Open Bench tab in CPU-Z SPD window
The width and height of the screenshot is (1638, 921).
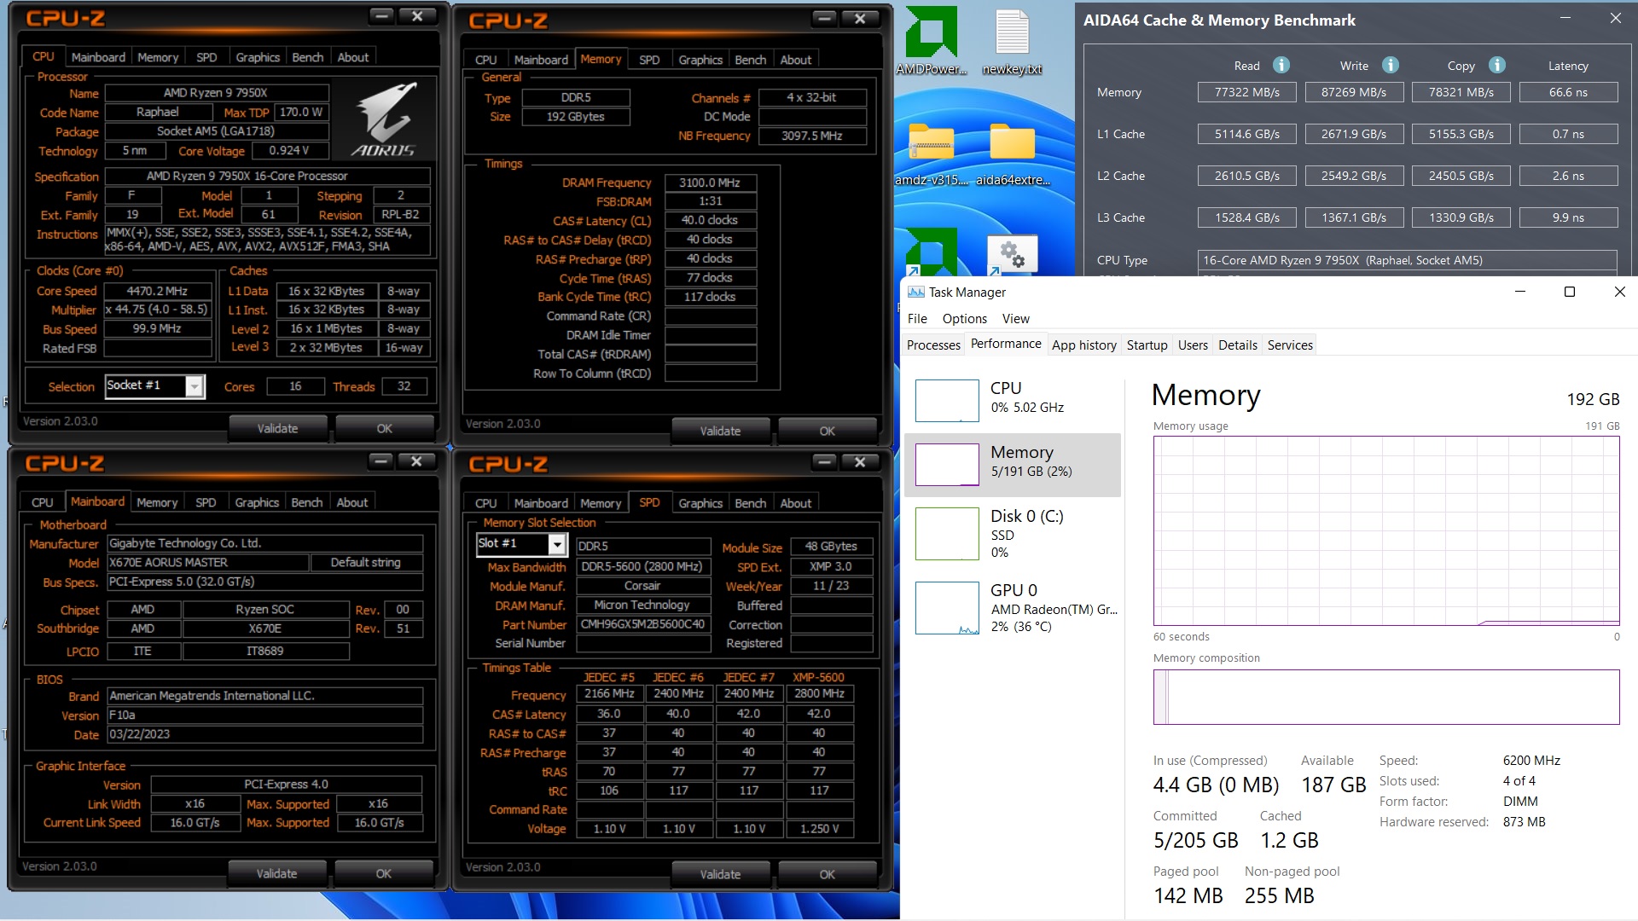[751, 503]
